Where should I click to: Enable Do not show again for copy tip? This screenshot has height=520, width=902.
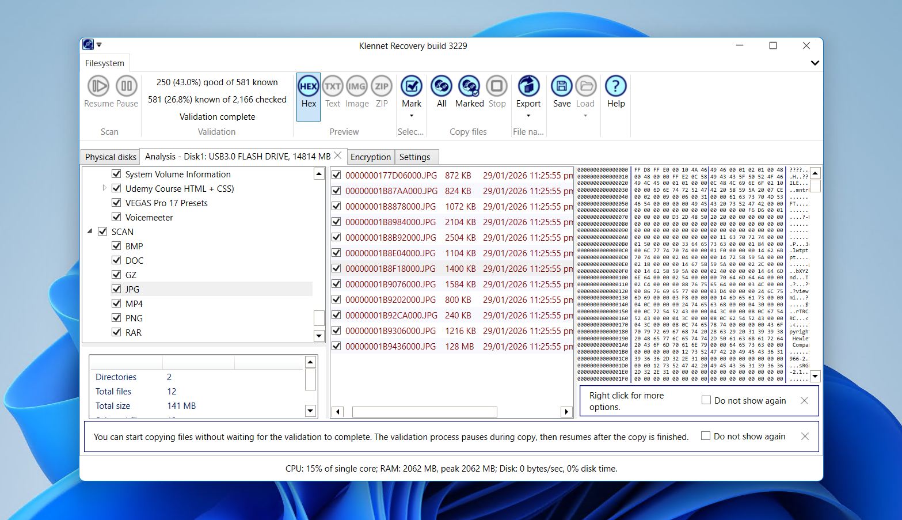[706, 436]
